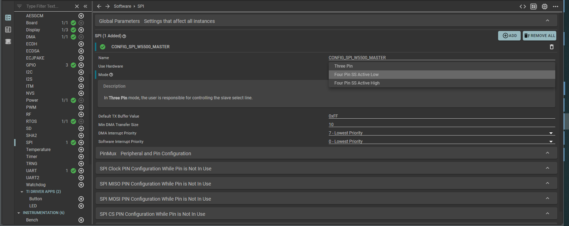Show generated code via angle brackets icon
This screenshot has width=569, height=226.
(523, 6)
